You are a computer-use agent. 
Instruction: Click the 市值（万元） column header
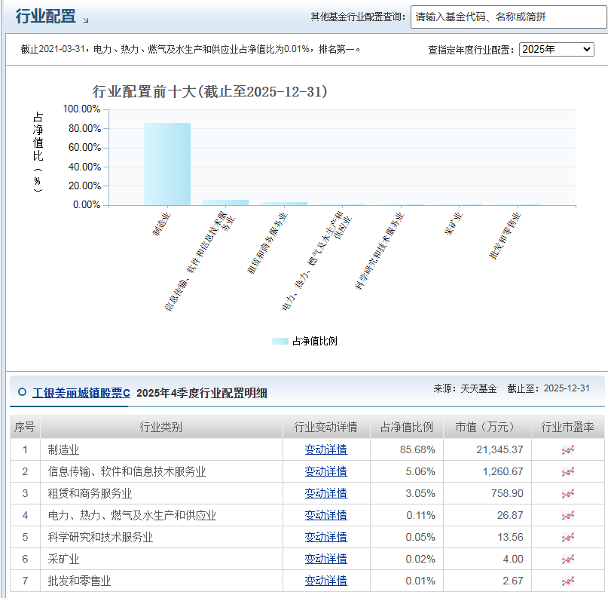click(487, 427)
